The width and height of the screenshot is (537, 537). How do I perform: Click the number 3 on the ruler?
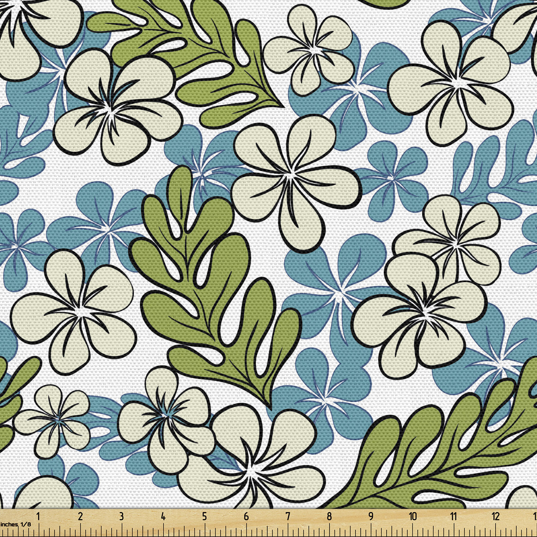121,516
